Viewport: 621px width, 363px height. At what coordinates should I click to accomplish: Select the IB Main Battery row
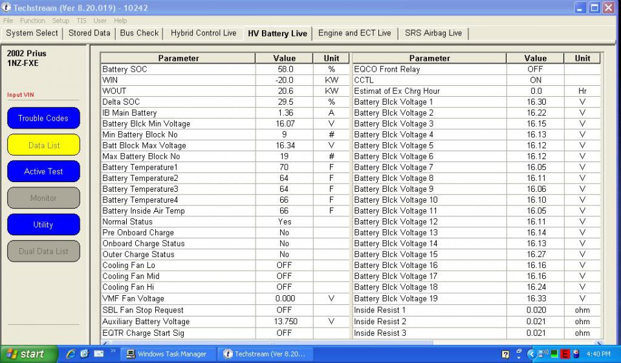(x=225, y=112)
